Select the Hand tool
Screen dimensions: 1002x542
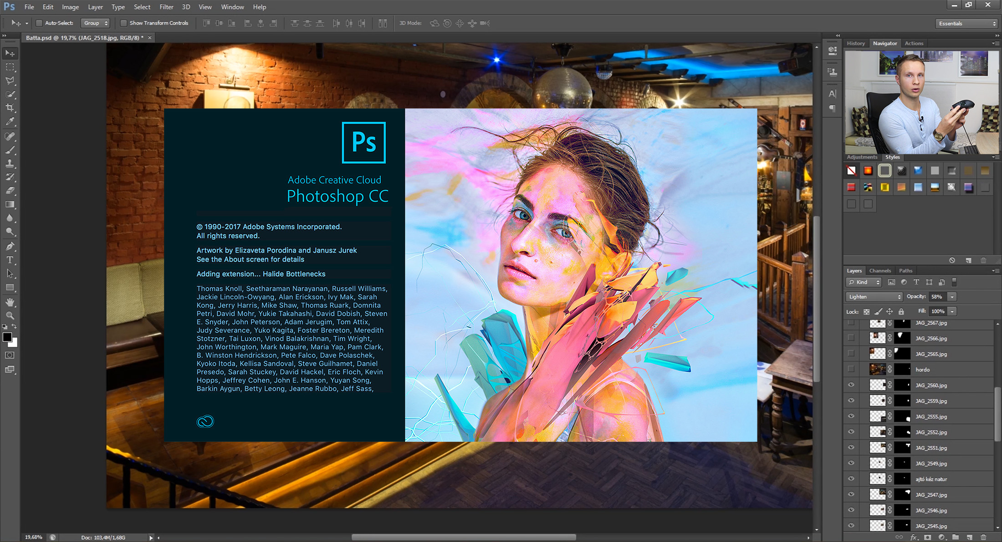coord(10,302)
